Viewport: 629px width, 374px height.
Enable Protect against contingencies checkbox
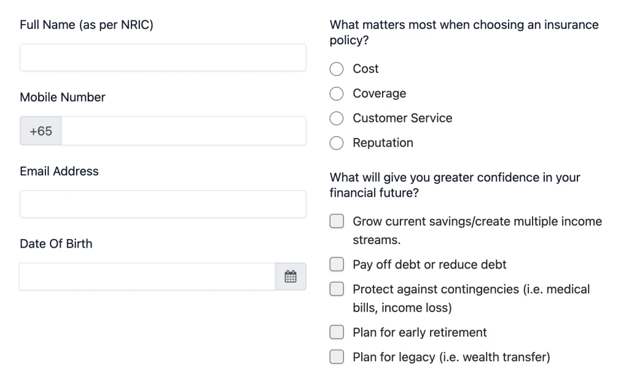(337, 289)
